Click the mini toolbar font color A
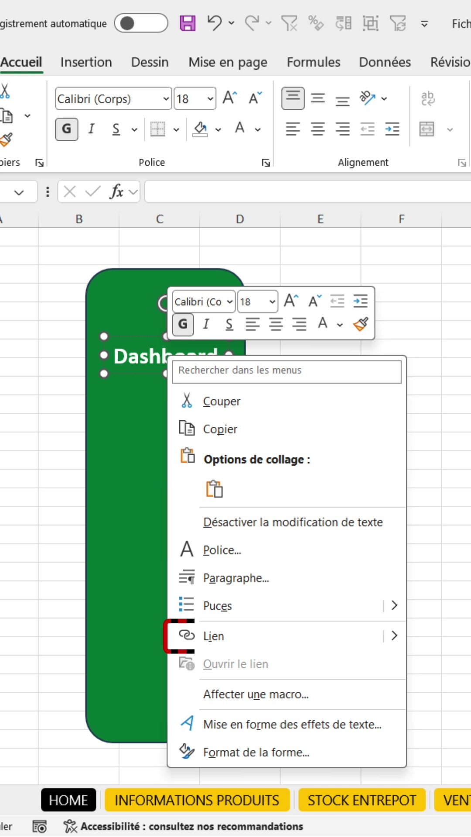The width and height of the screenshot is (471, 837). pyautogui.click(x=323, y=323)
